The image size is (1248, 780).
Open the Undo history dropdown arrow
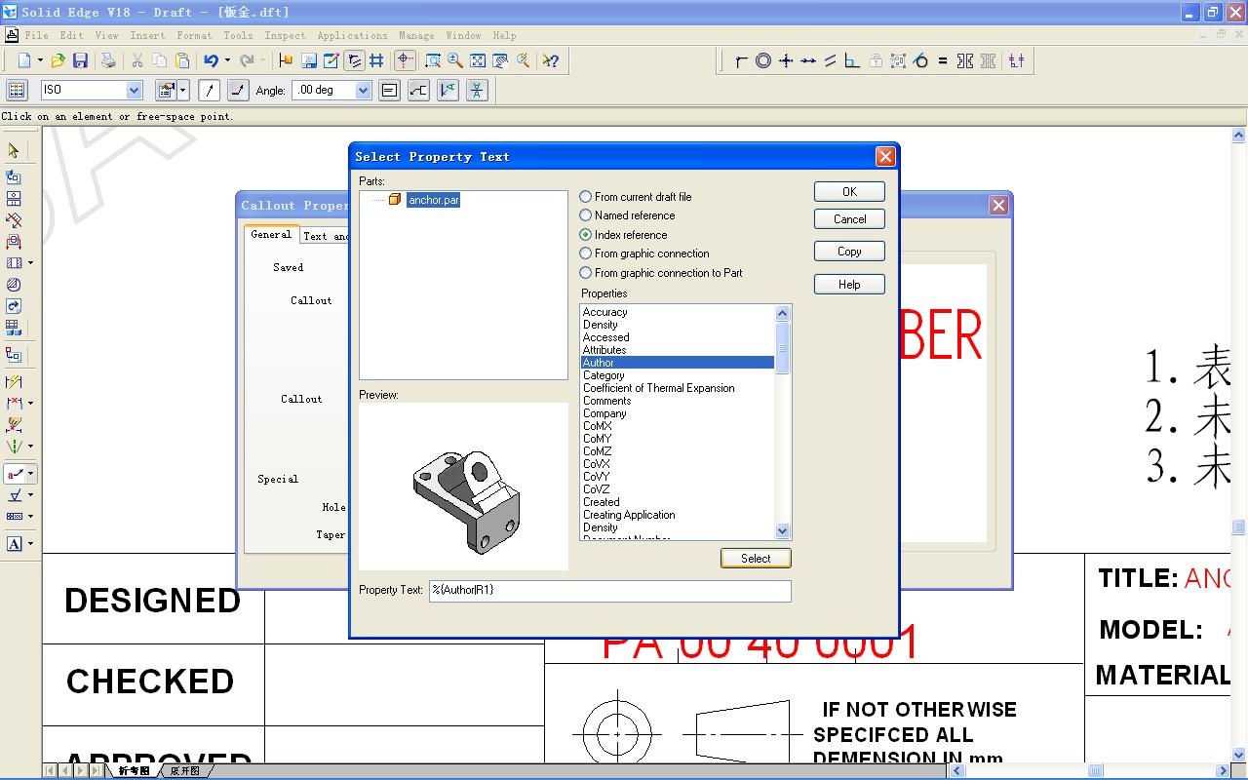(227, 60)
